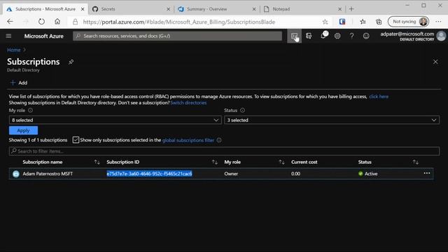Add this page to favorites star

pyautogui.click(x=325, y=22)
